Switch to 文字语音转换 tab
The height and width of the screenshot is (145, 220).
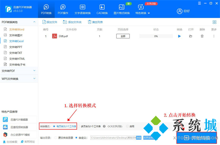pyautogui.click(x=82, y=9)
